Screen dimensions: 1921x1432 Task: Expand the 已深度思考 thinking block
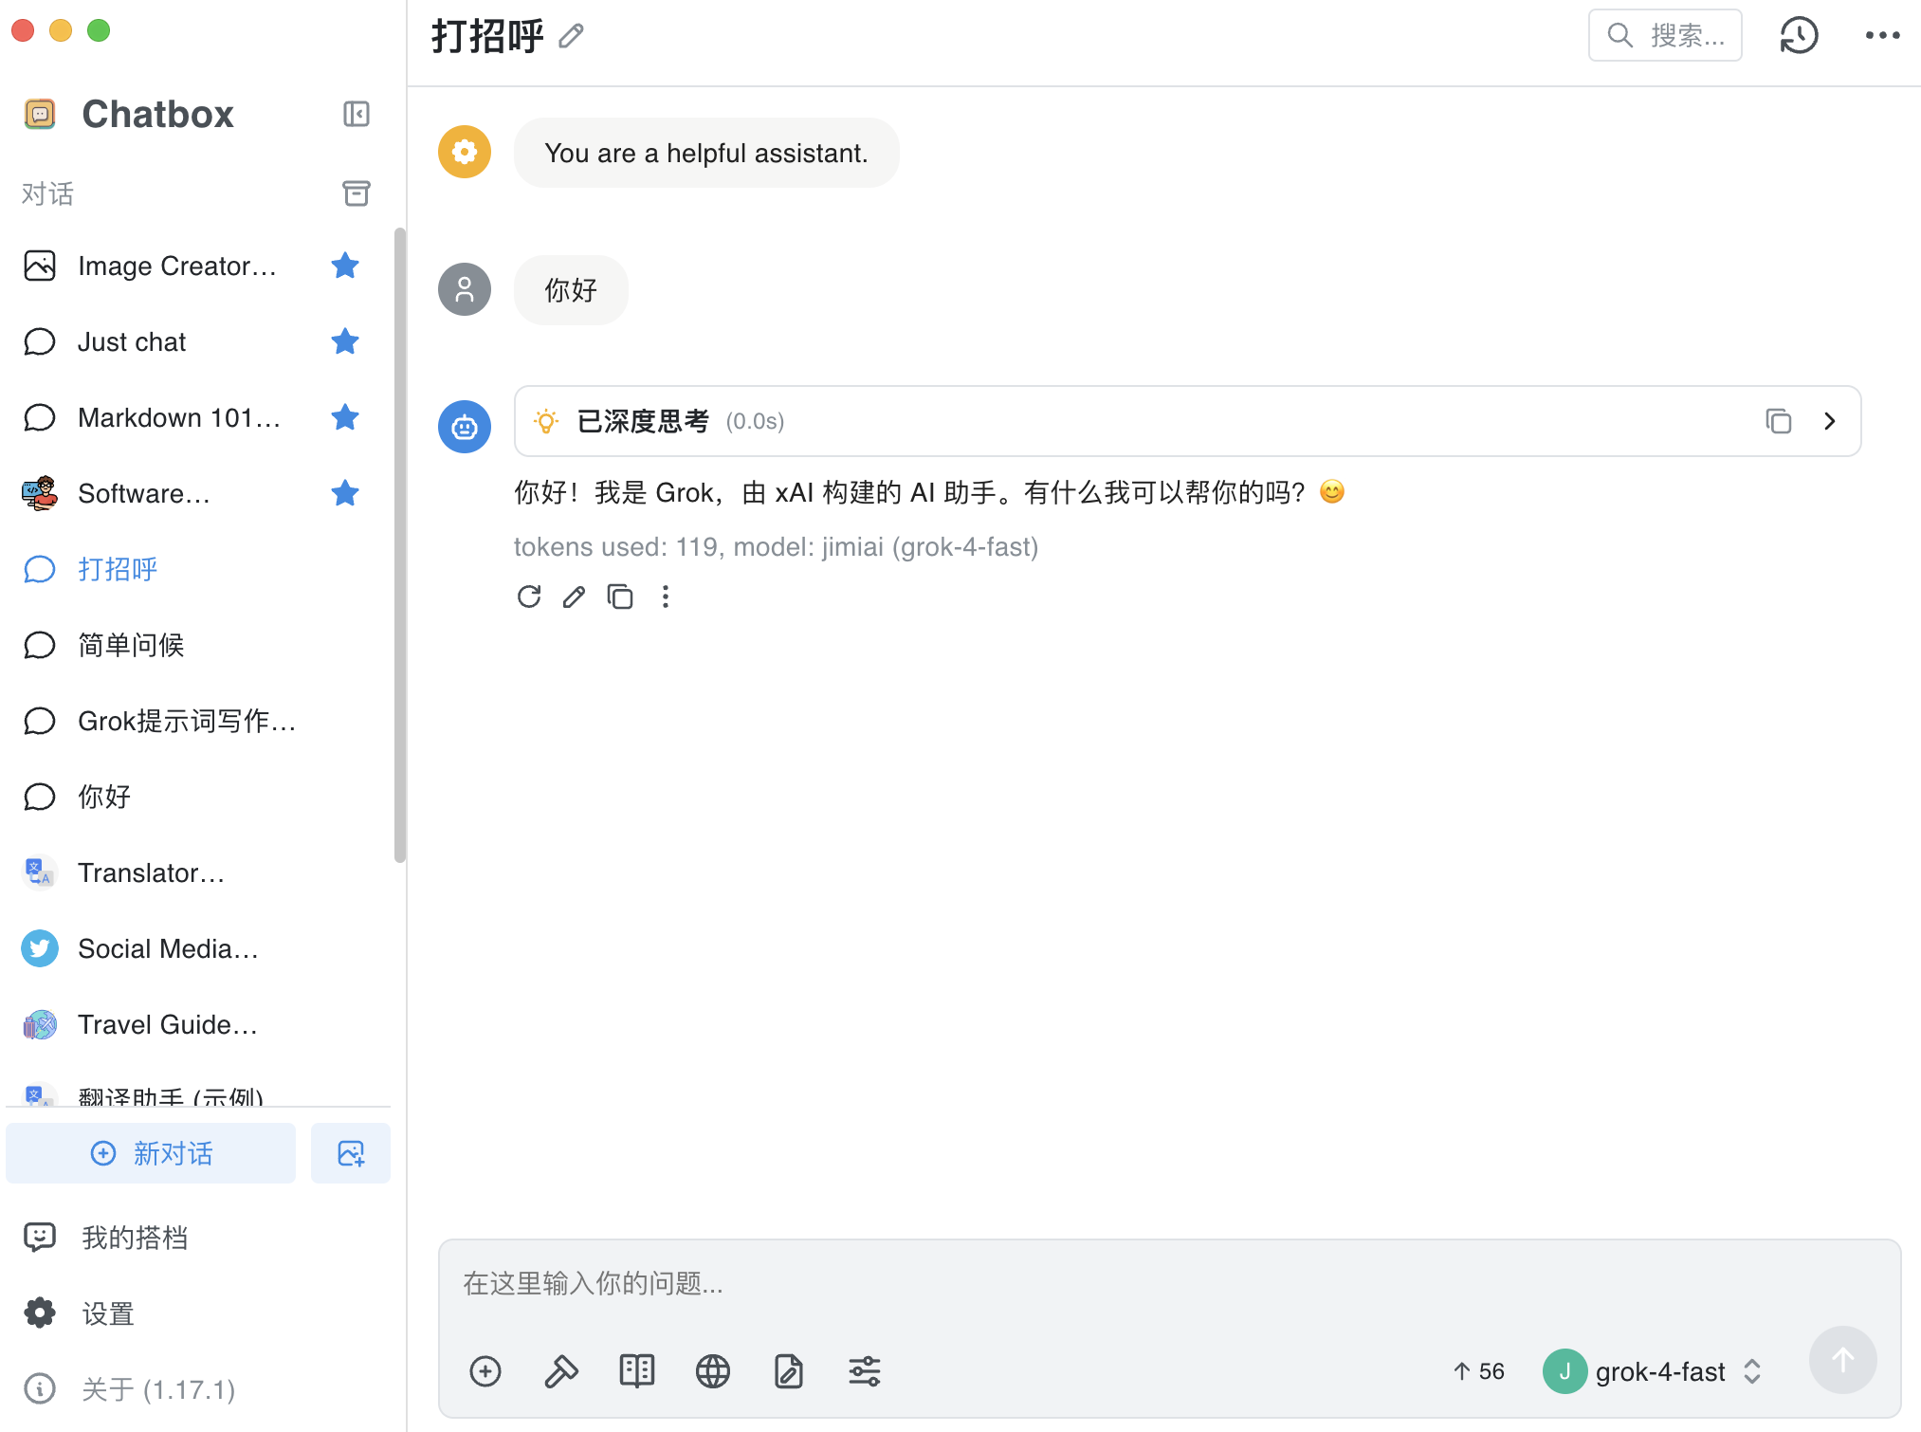[1830, 421]
